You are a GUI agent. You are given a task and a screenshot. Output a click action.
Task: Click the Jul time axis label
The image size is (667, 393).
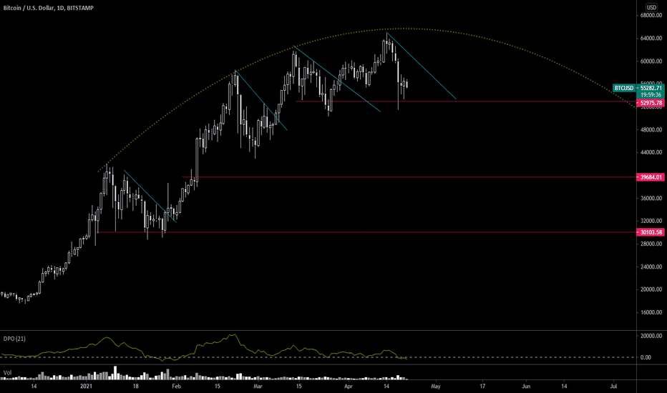(613, 386)
